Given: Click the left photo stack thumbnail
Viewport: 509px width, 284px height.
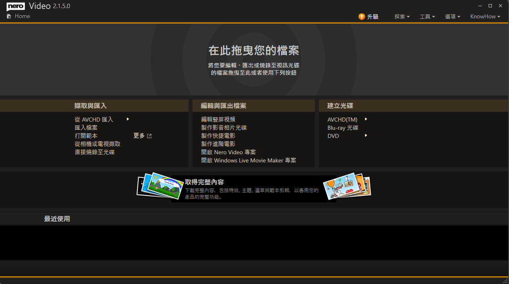Looking at the screenshot, I should coord(154,185).
